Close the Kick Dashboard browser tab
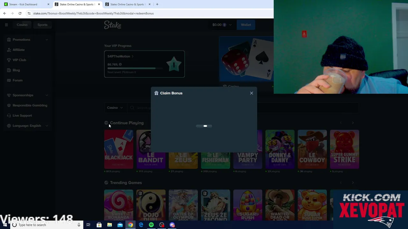 (48, 4)
